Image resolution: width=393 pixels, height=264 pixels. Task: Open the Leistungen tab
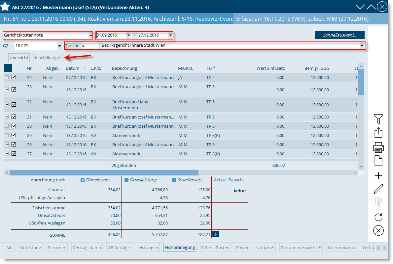(x=147, y=248)
